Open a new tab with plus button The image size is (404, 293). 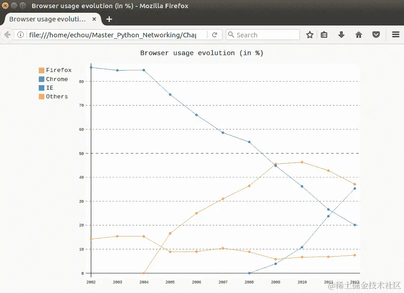tap(109, 19)
